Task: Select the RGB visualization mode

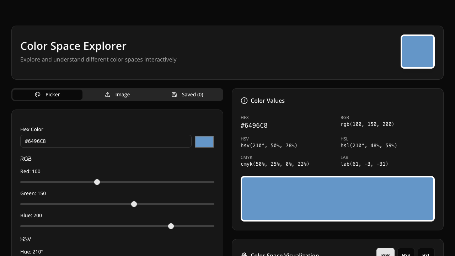Action: coord(385,252)
